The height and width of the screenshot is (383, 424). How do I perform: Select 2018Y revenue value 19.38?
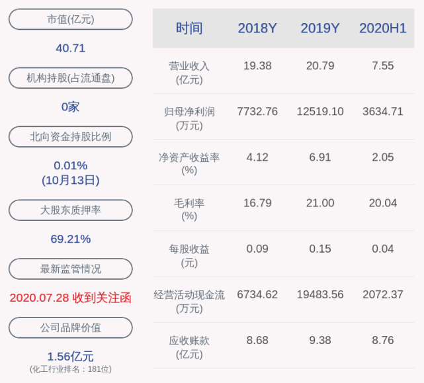257,65
